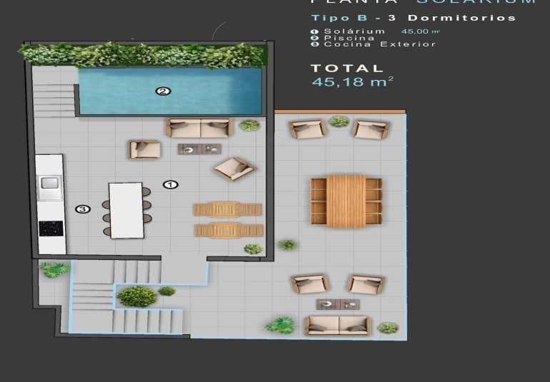Click the "TOTAL" label
Image resolution: width=550 pixels, height=382 pixels.
point(347,68)
